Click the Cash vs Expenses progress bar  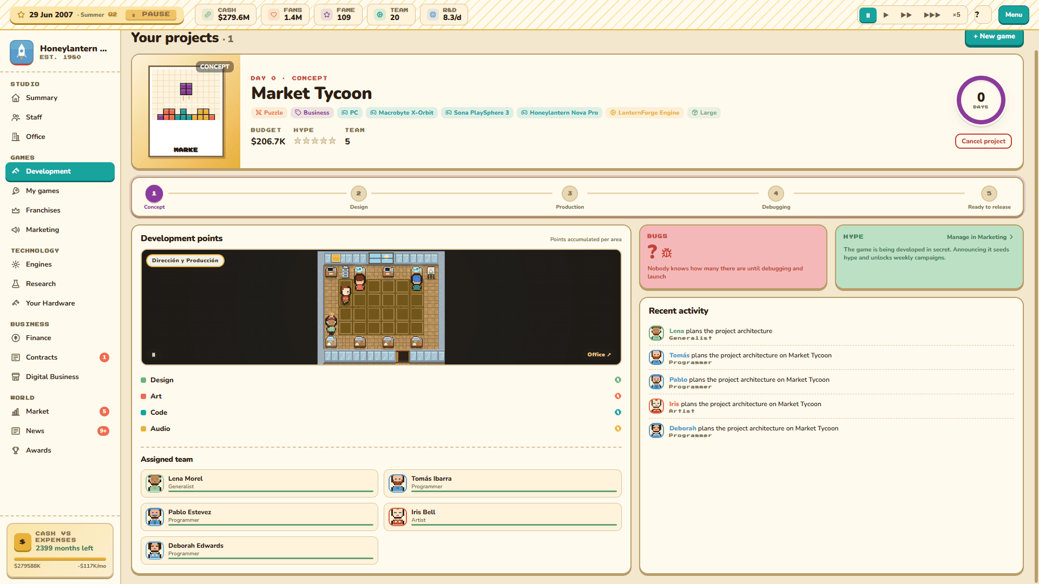(x=60, y=559)
